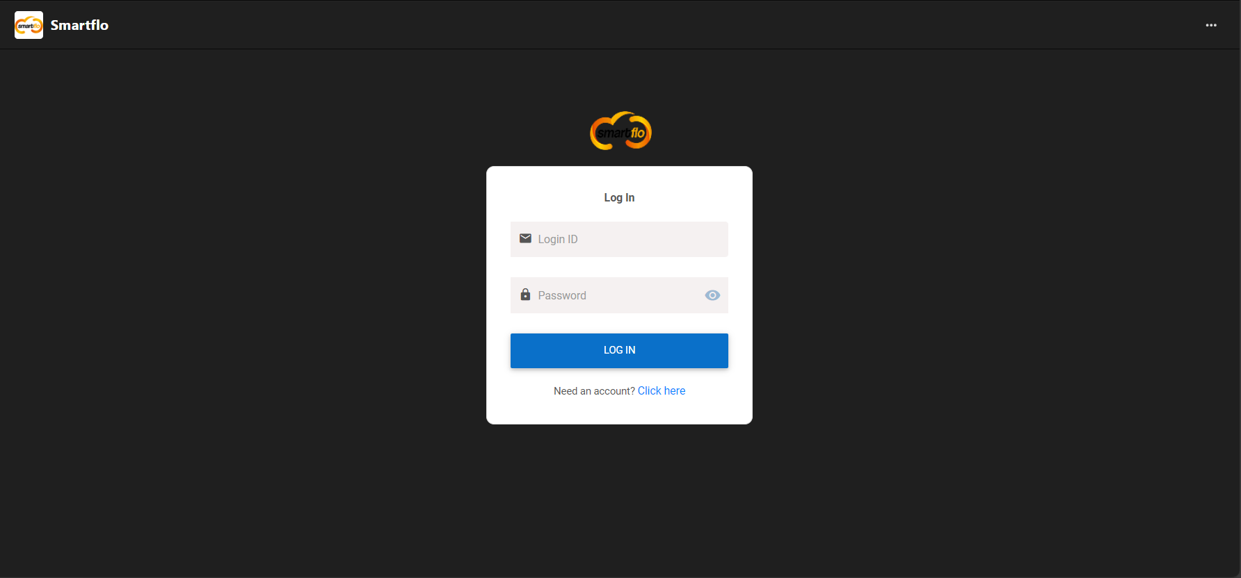Image resolution: width=1241 pixels, height=578 pixels.
Task: Click the envelope icon in Login ID field
Action: pyautogui.click(x=525, y=238)
